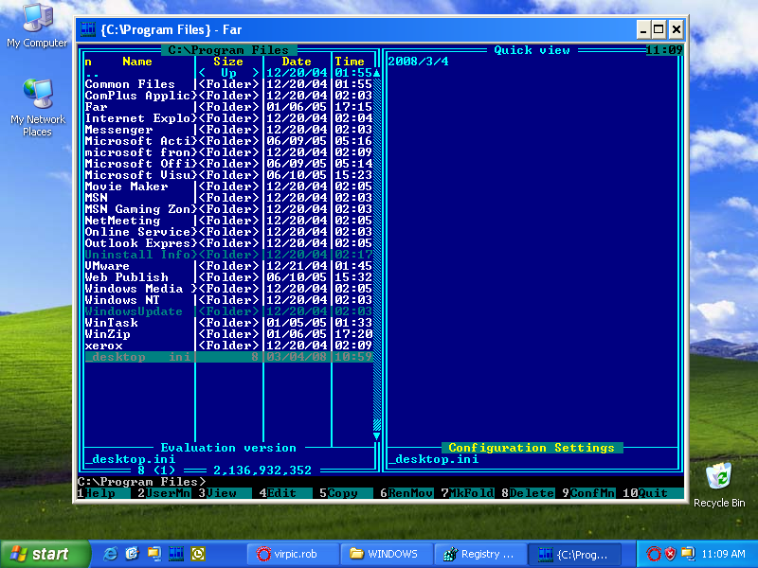Image resolution: width=758 pixels, height=568 pixels.
Task: Click the Name column header
Action: click(x=137, y=62)
